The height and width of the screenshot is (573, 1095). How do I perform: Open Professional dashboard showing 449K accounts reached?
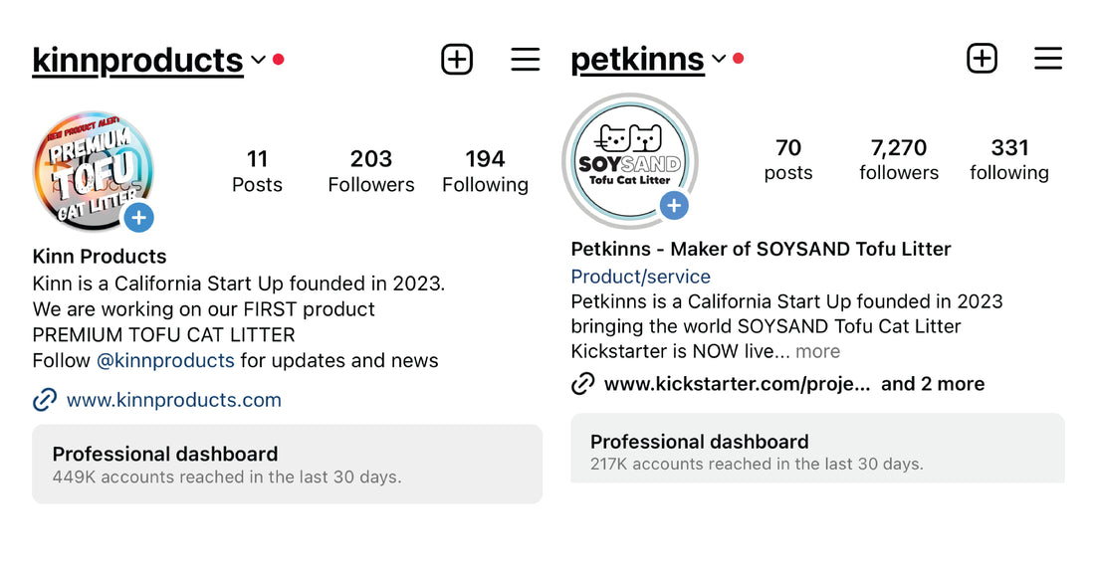pyautogui.click(x=287, y=464)
